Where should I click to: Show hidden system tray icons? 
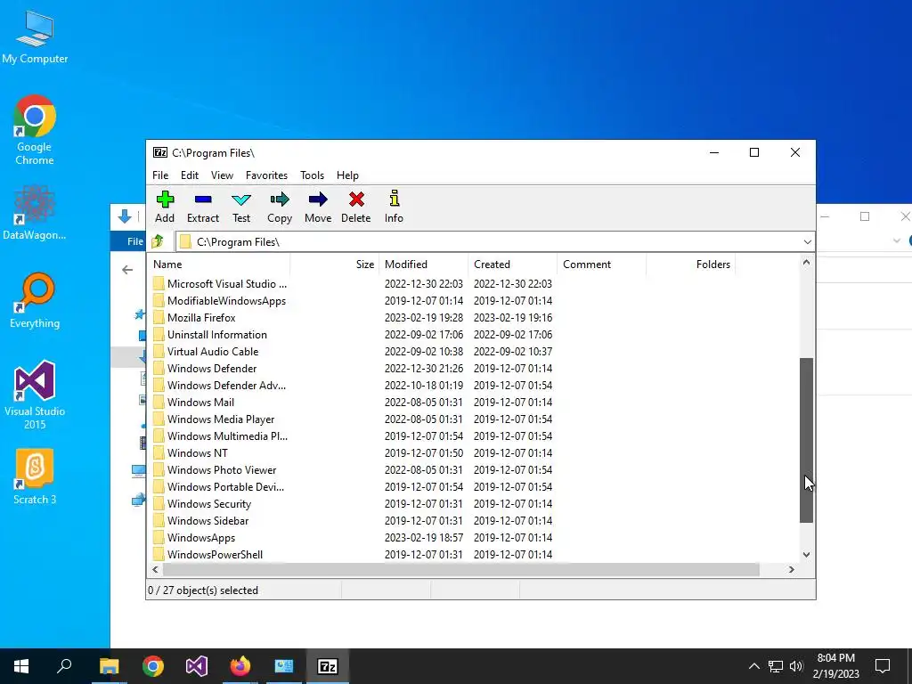[x=753, y=666]
